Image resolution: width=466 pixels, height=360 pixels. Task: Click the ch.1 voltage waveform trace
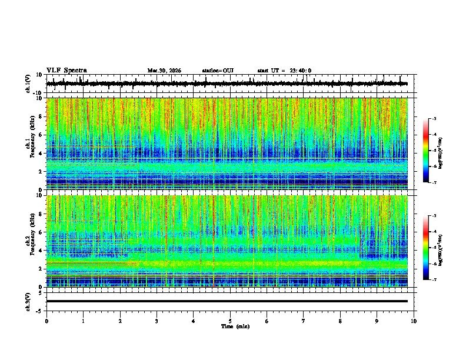tap(227, 84)
